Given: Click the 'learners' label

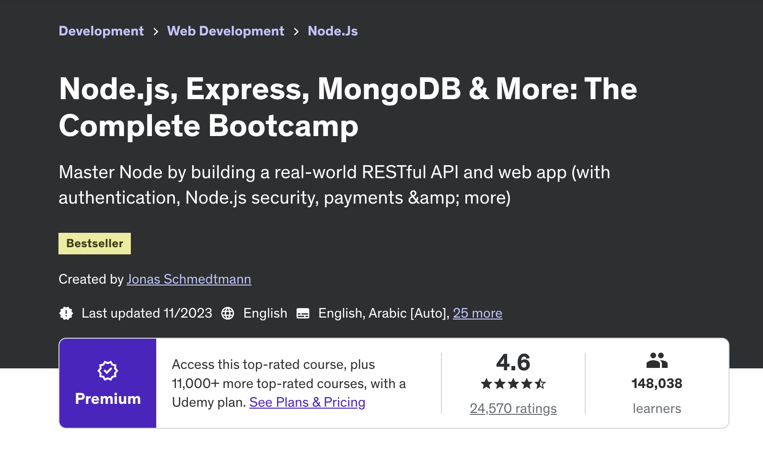Looking at the screenshot, I should [657, 409].
